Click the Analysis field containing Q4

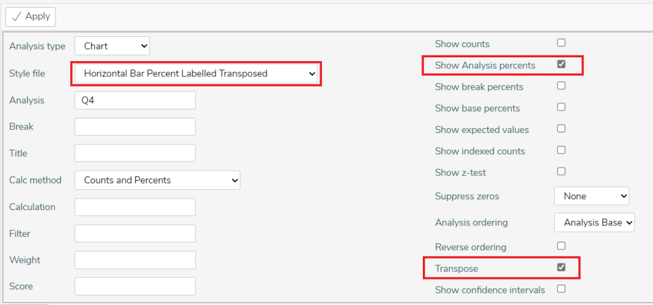135,100
